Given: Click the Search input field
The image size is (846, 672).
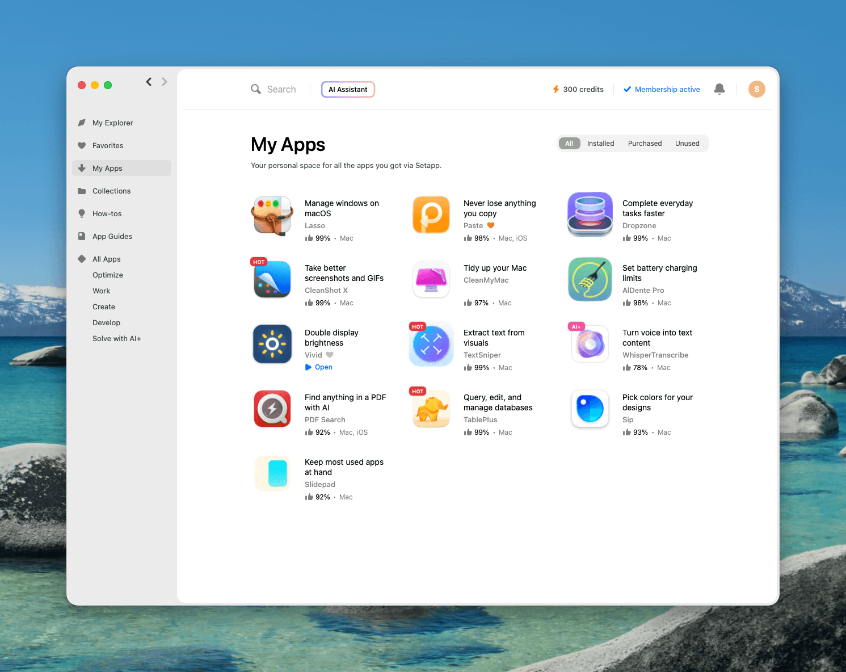Looking at the screenshot, I should click(x=281, y=89).
